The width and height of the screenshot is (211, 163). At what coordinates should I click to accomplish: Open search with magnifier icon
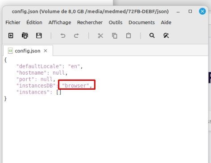coord(152,36)
